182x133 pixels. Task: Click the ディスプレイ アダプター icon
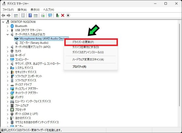(x=12, y=89)
